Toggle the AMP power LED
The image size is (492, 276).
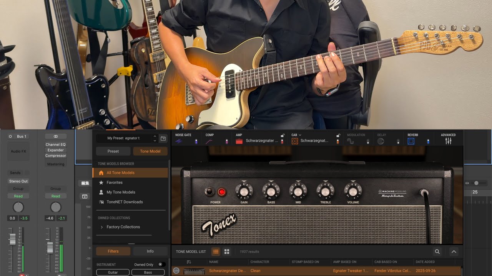[283, 141]
